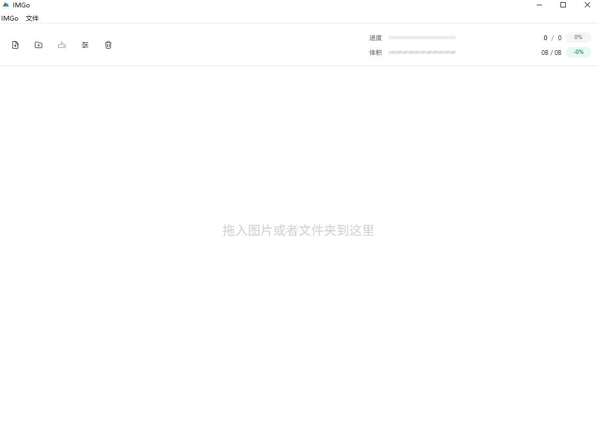
Task: Click the trash clear-list icon
Action: tap(108, 45)
